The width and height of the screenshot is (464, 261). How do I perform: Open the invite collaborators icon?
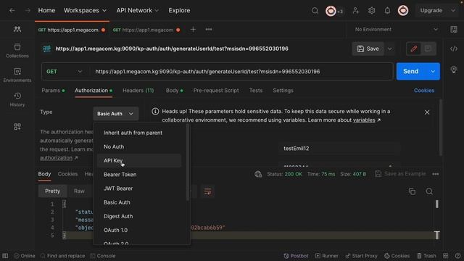click(x=356, y=11)
